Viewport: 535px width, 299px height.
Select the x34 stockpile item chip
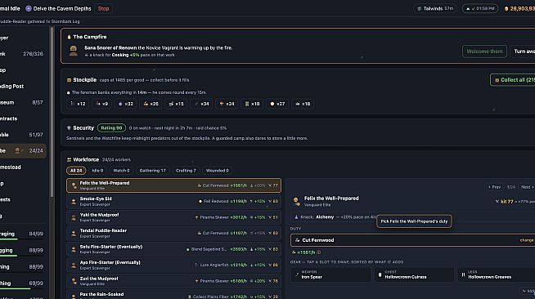coord(201,104)
